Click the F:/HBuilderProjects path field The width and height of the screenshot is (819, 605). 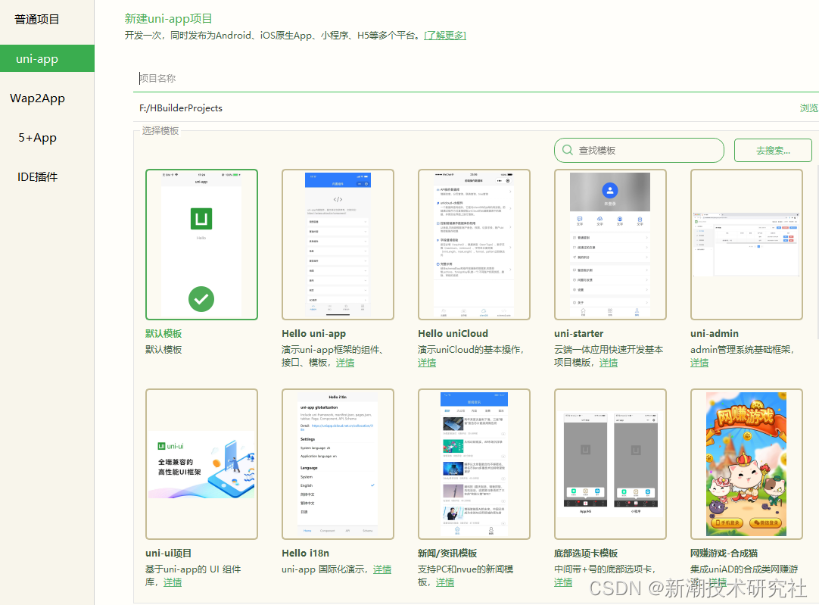pos(465,108)
